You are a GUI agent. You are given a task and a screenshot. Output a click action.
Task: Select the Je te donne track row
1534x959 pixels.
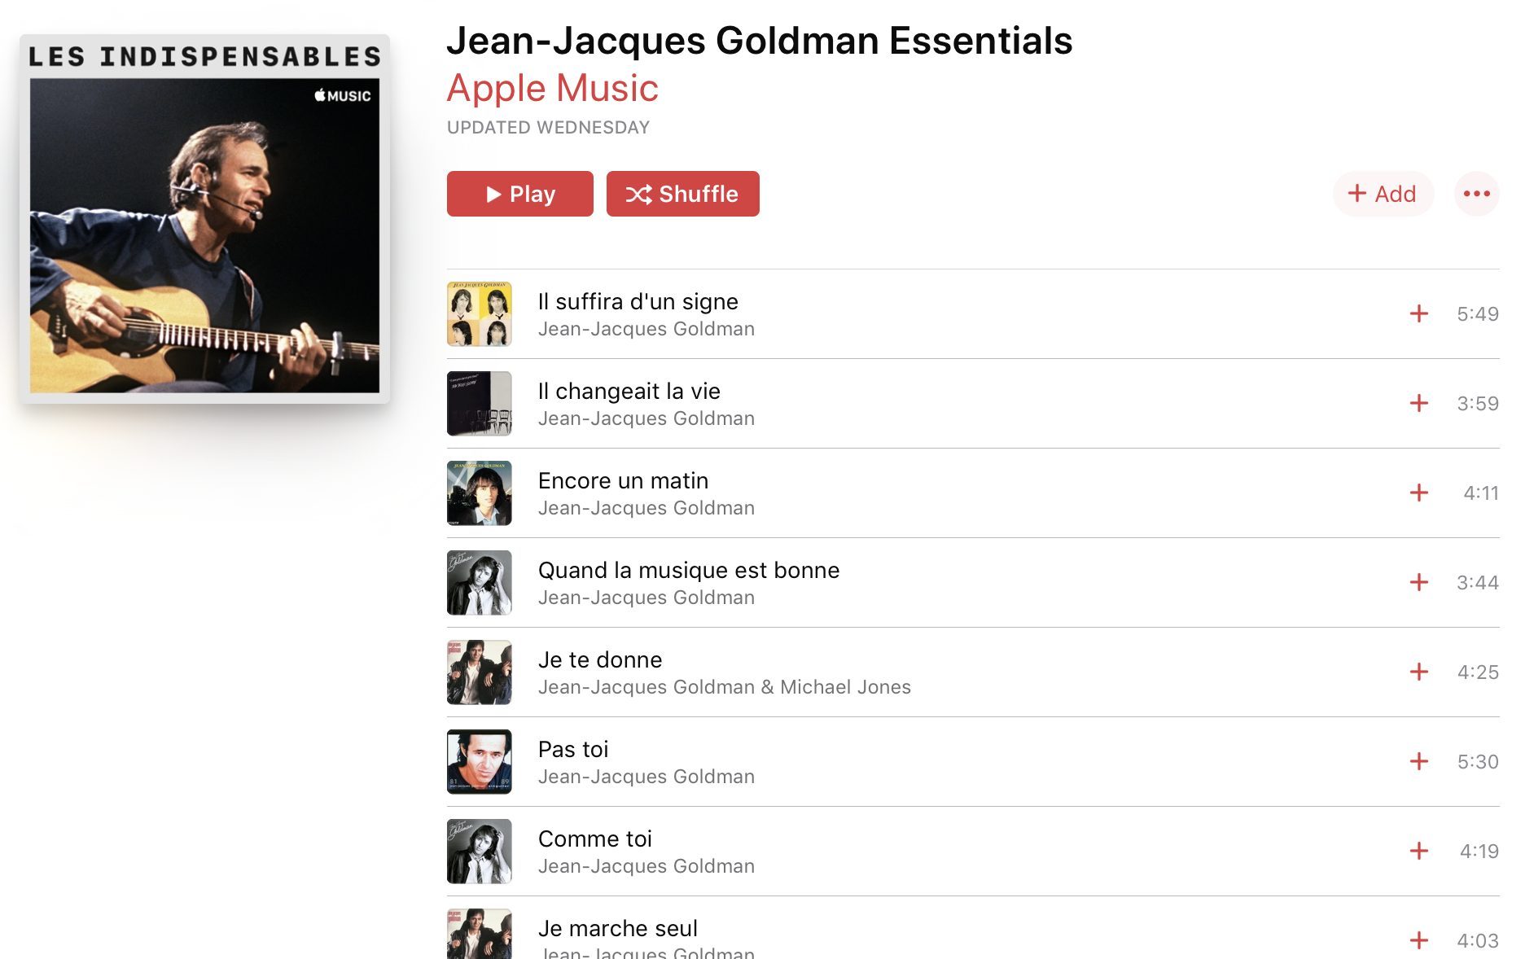click(x=973, y=672)
